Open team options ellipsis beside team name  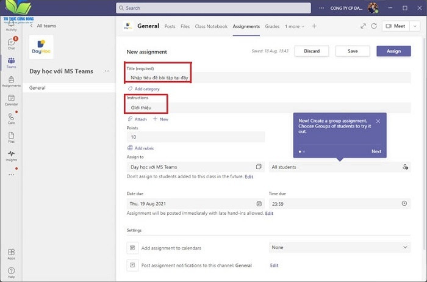(107, 71)
